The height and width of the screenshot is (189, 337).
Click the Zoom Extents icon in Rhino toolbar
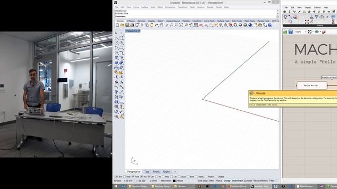click(x=181, y=25)
